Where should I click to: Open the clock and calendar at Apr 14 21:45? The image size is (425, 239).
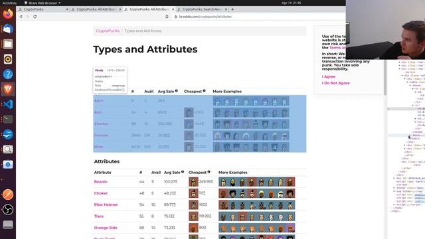coord(291,3)
